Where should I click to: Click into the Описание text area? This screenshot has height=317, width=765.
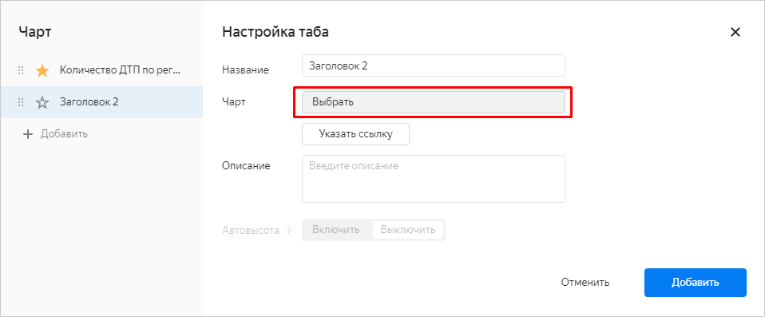click(434, 179)
